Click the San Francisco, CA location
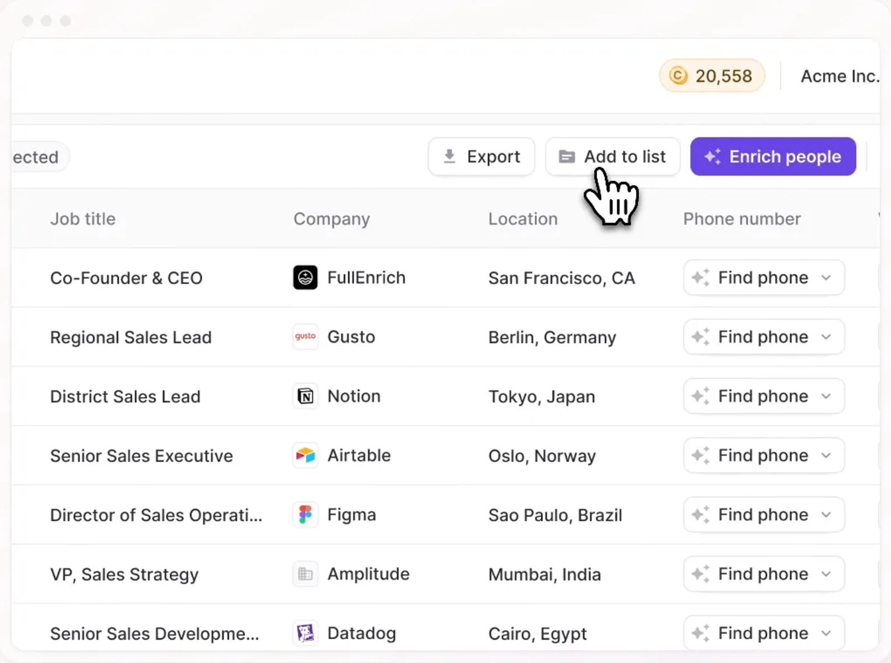This screenshot has width=891, height=663. (561, 278)
